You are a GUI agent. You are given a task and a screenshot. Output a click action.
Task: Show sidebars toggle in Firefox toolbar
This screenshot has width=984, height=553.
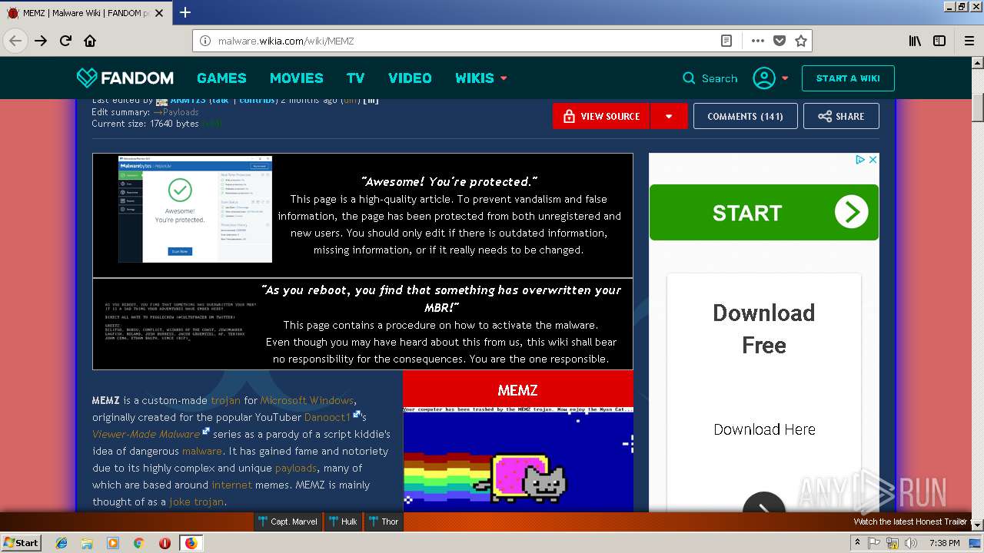coord(939,41)
